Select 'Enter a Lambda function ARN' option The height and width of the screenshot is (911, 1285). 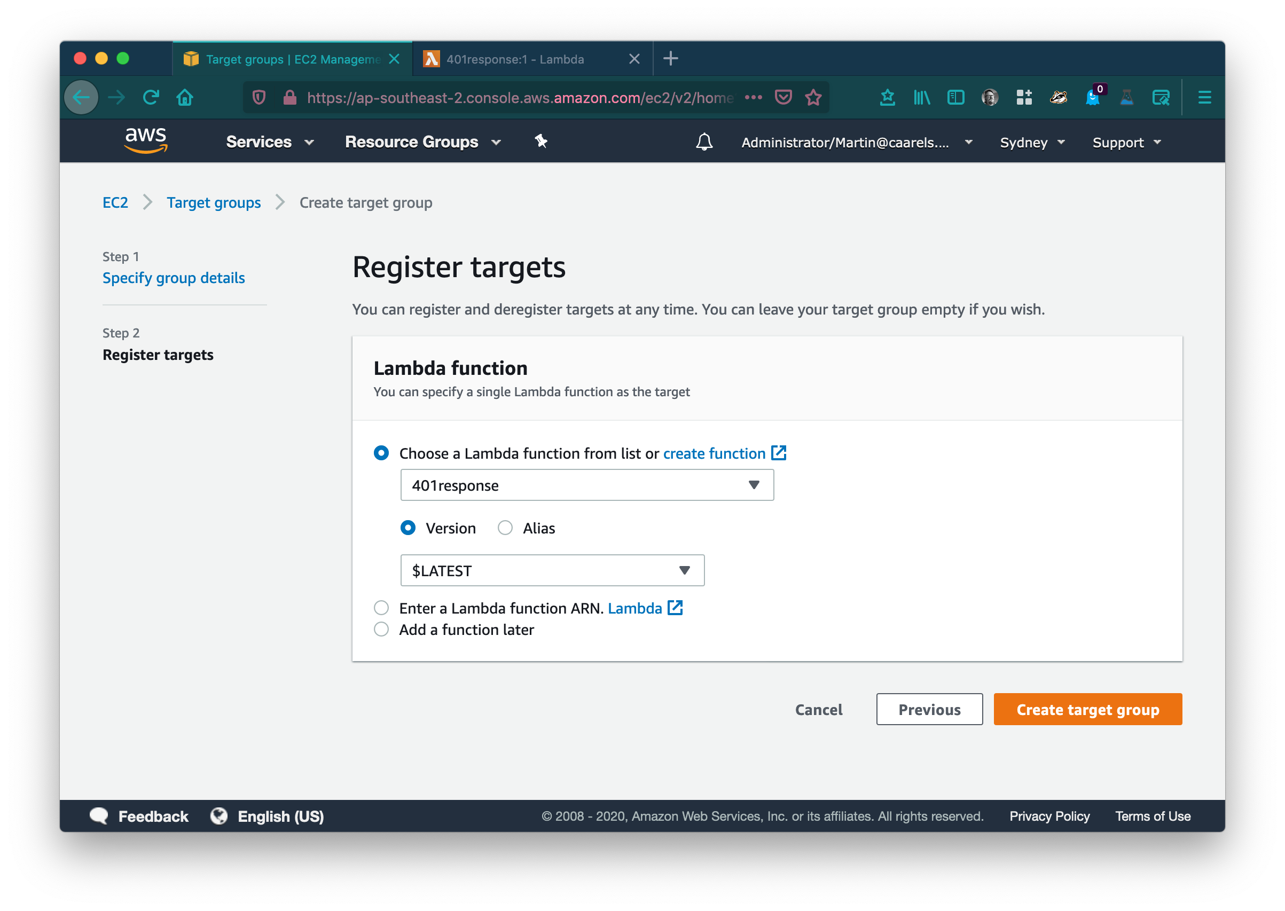(381, 608)
